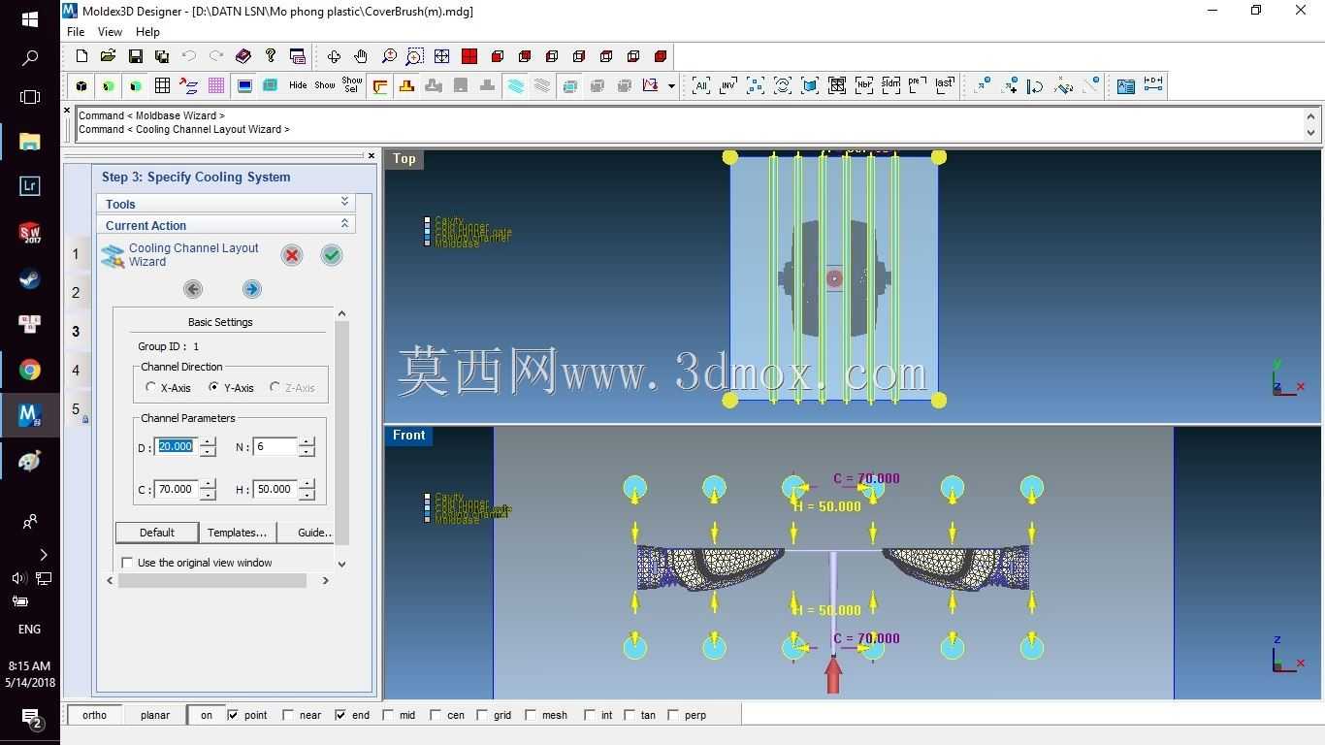Enable the cen snap checkbox
This screenshot has height=745, width=1325.
pyautogui.click(x=436, y=715)
